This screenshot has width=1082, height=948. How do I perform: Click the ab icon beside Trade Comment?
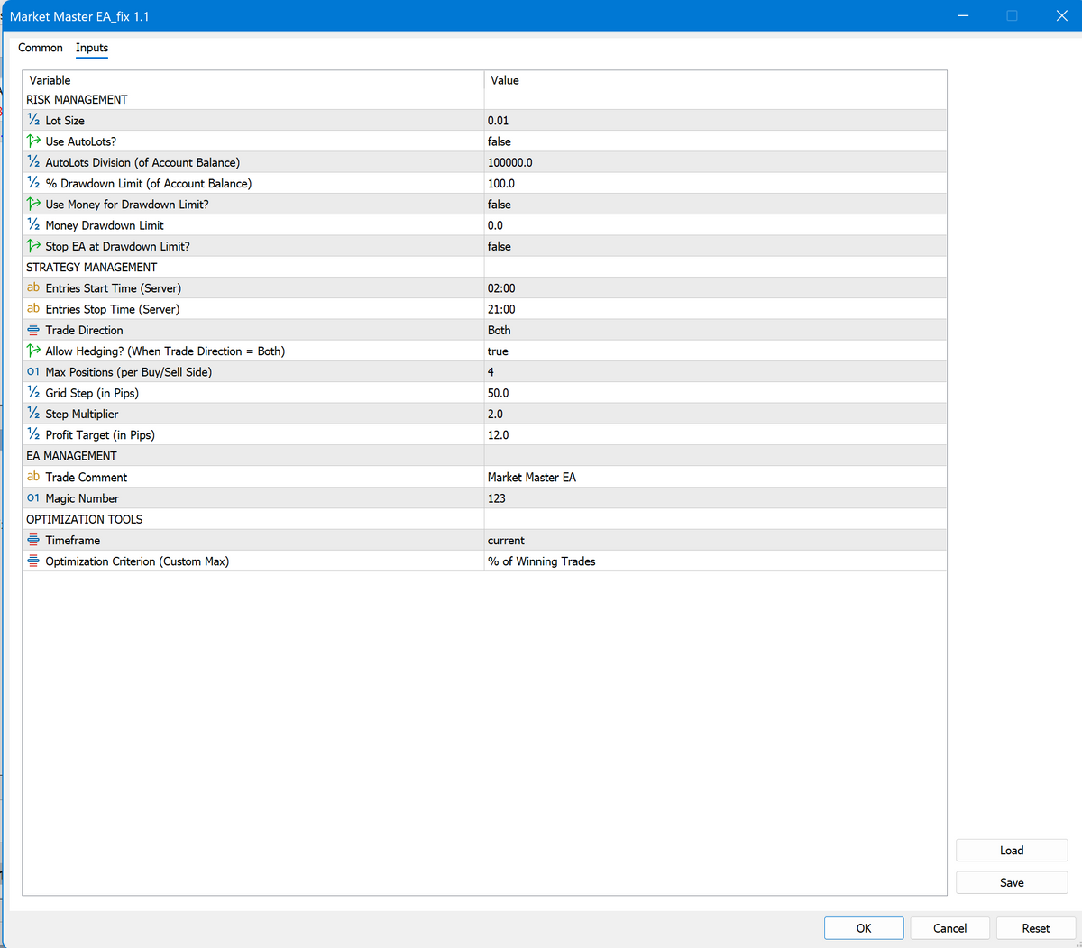32,477
